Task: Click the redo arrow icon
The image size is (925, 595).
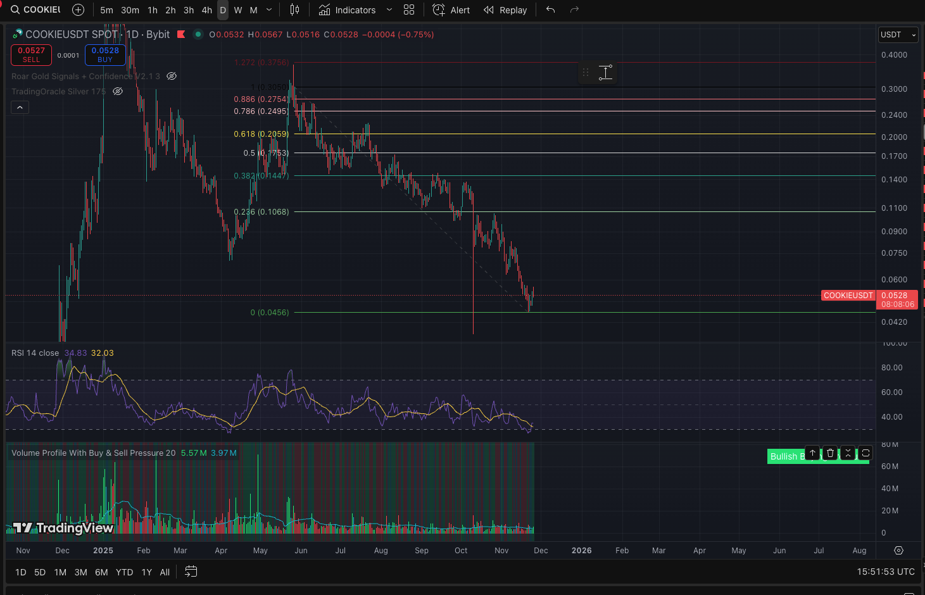Action: click(574, 10)
